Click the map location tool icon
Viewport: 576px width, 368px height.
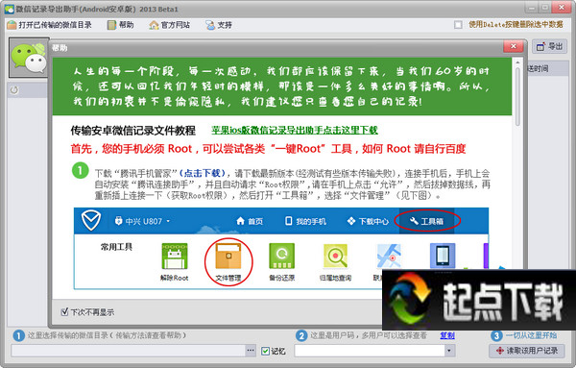[389, 257]
